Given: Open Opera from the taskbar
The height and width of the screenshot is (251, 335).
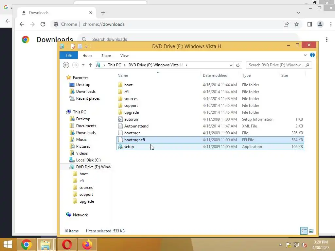Looking at the screenshot, I should pyautogui.click(x=67, y=244).
